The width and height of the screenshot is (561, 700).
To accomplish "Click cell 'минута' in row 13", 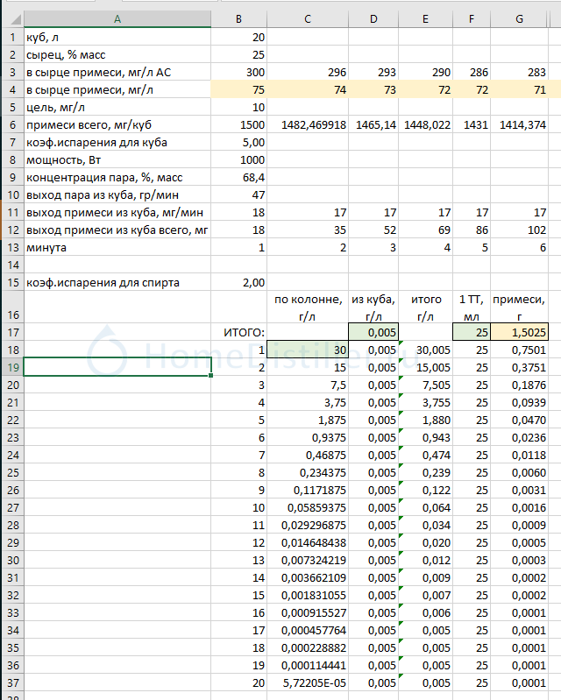I will (x=117, y=247).
